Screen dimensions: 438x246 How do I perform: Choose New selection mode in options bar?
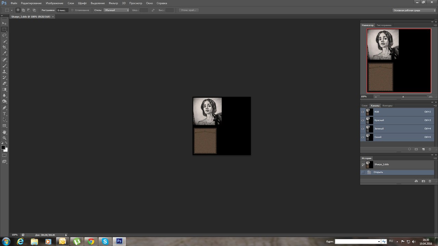click(x=18, y=10)
